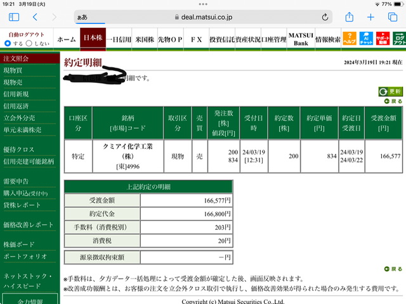Open 価格改善レポート in the sidebar
Screen dimensions: 406x304
[x=29, y=225]
